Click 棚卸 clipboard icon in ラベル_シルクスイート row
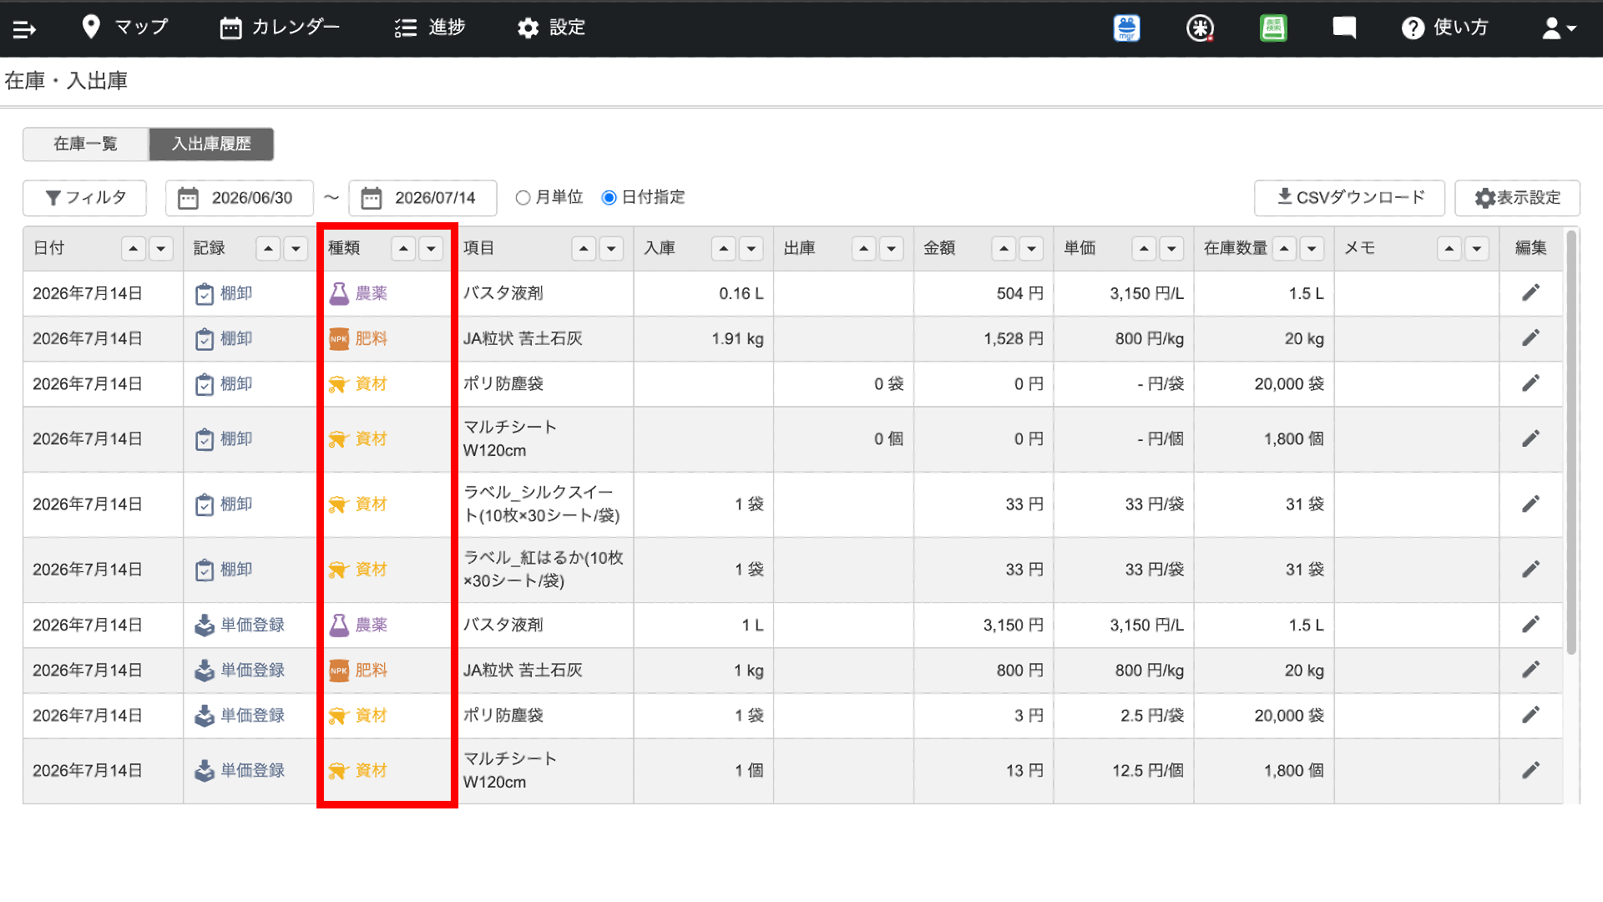 [205, 504]
